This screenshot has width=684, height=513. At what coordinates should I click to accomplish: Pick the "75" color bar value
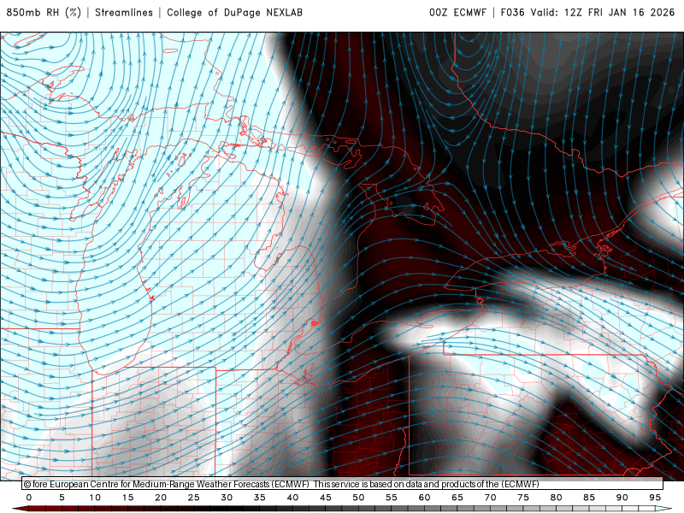coord(523,498)
